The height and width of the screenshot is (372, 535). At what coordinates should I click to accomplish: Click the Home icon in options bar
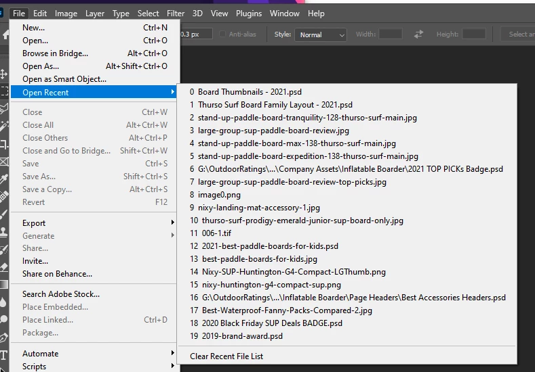(5, 34)
